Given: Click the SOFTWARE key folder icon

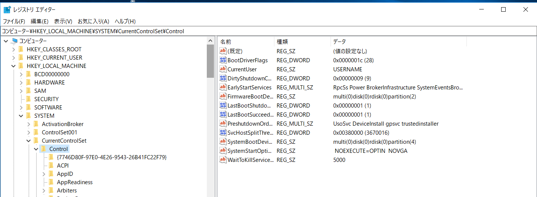Looking at the screenshot, I should point(29,108).
